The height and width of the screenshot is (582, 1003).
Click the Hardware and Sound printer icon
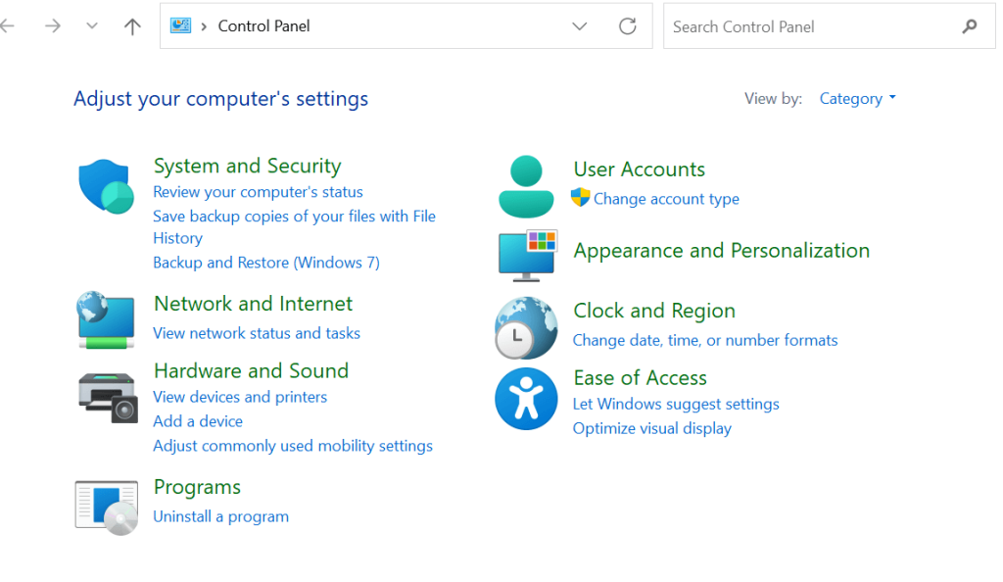pos(107,397)
